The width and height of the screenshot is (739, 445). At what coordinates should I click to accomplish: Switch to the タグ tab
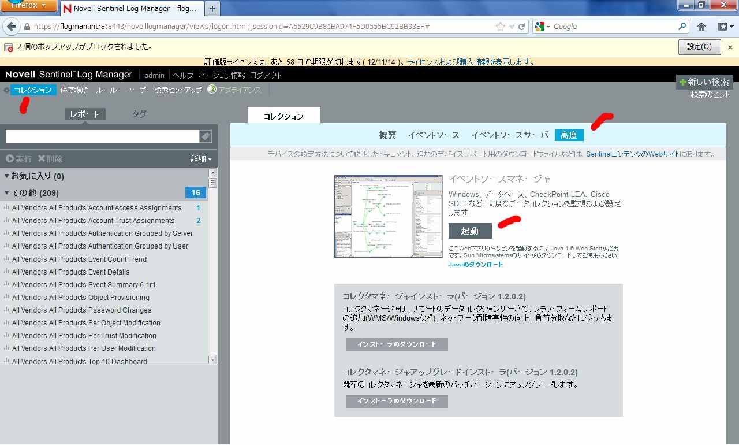(139, 114)
